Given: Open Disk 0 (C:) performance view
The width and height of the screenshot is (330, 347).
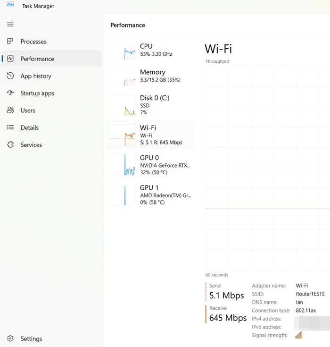Looking at the screenshot, I should click(151, 105).
